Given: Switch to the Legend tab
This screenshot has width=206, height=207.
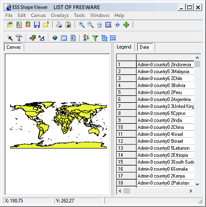Looking at the screenshot, I should (124, 47).
